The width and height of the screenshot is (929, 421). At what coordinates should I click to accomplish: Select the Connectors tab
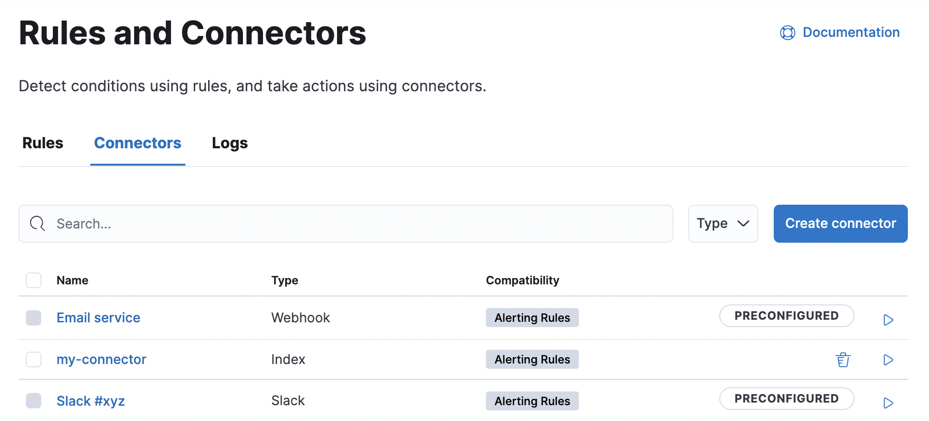[x=137, y=143]
